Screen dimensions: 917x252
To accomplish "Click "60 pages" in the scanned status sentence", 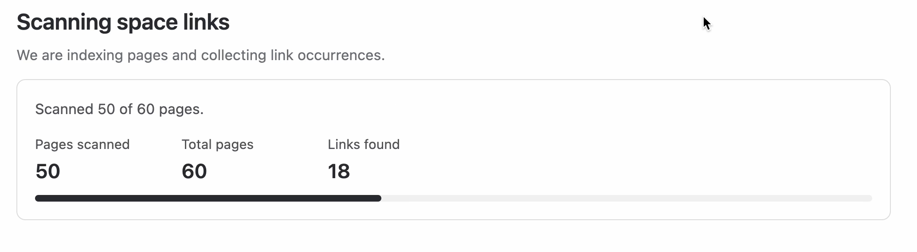I will 170,109.
